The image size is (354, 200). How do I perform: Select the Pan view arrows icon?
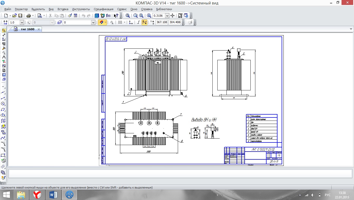click(172, 16)
